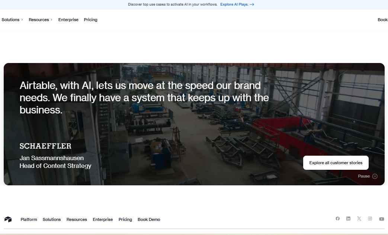Click the Airtable with AI quote text
The height and width of the screenshot is (235, 388).
(x=144, y=97)
